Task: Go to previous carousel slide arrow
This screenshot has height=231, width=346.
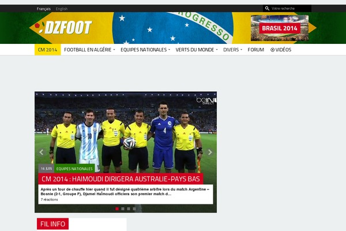Action: click(x=42, y=152)
